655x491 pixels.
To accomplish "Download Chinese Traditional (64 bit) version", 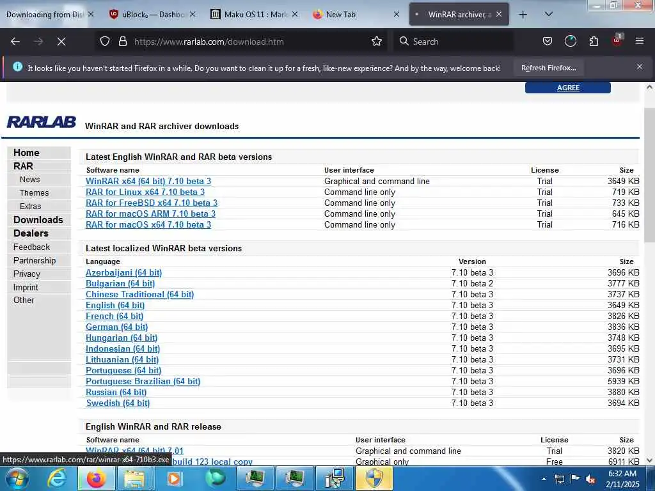I will (139, 294).
